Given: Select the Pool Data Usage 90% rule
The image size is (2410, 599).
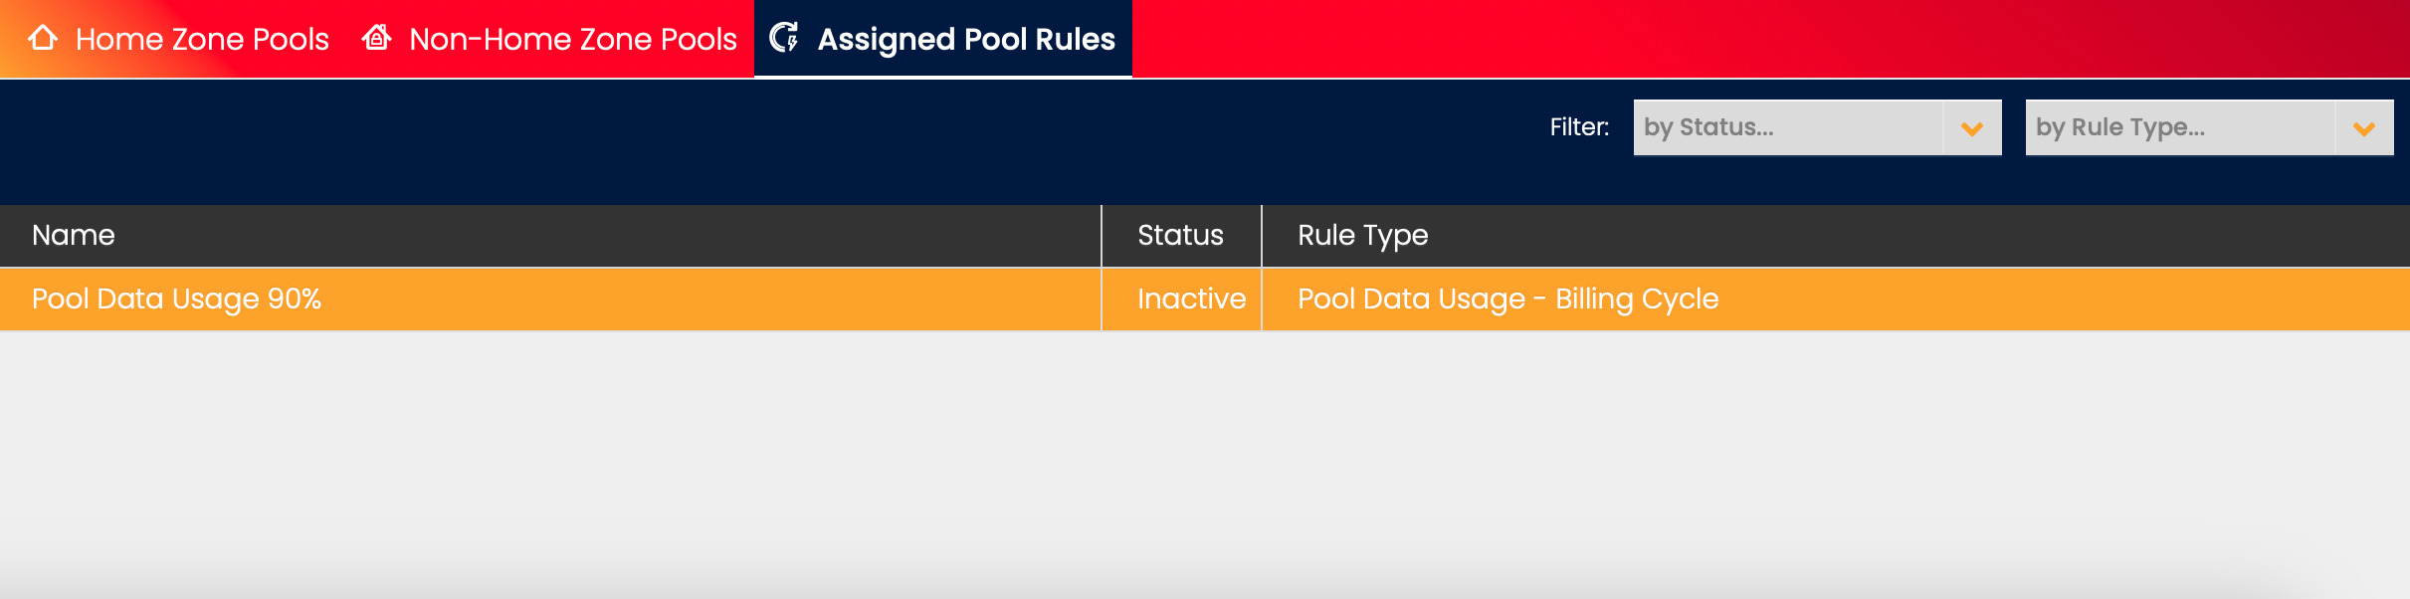Looking at the screenshot, I should tap(176, 299).
